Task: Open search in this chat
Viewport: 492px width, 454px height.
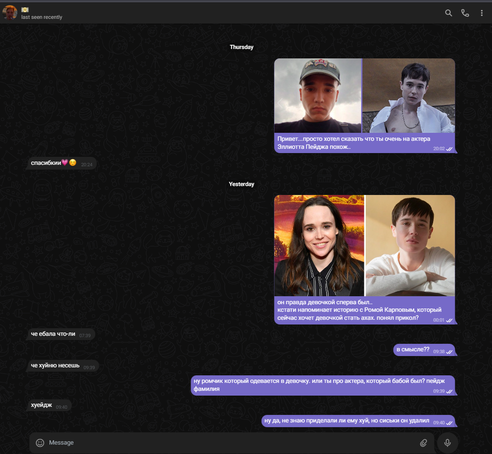Action: (448, 13)
